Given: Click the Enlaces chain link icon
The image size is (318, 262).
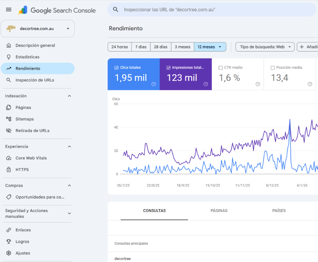Looking at the screenshot, I should click(x=9, y=230).
